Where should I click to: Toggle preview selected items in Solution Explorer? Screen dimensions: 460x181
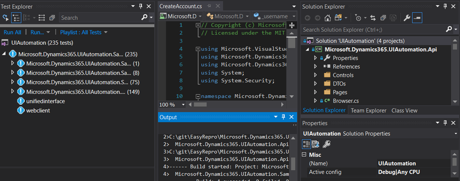click(x=417, y=17)
